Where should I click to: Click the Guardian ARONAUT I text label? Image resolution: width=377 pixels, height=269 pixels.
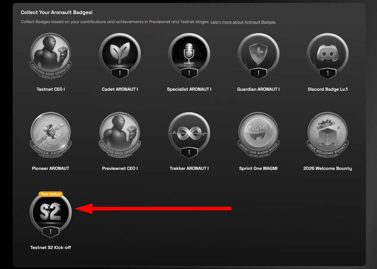tap(258, 89)
